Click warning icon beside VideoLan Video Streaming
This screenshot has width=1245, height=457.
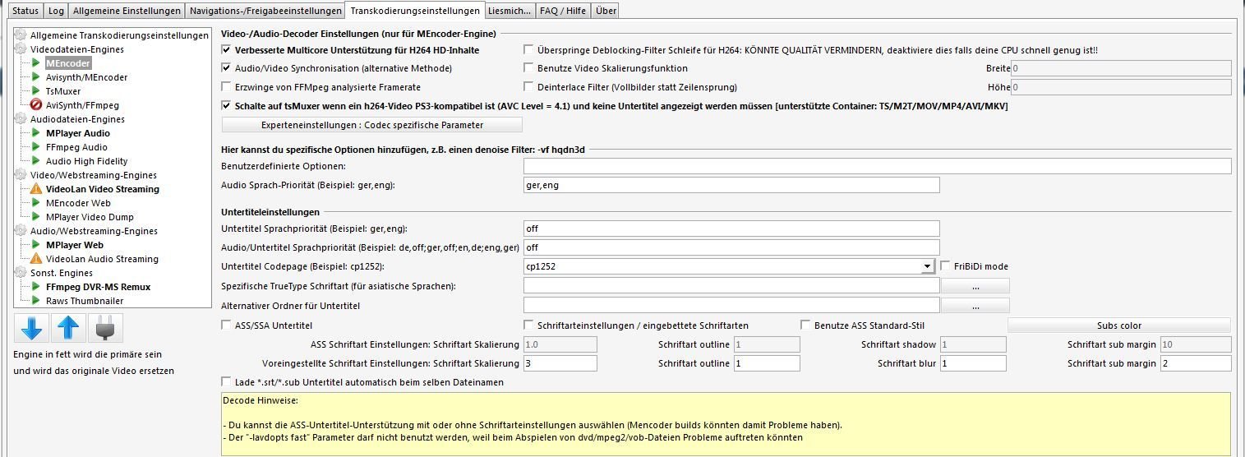(x=36, y=189)
